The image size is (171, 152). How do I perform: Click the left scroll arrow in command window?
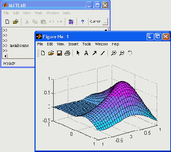(x=5, y=56)
